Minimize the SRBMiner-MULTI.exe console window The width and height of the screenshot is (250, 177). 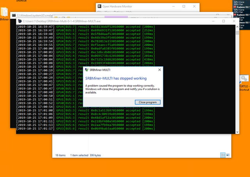[x=213, y=21]
